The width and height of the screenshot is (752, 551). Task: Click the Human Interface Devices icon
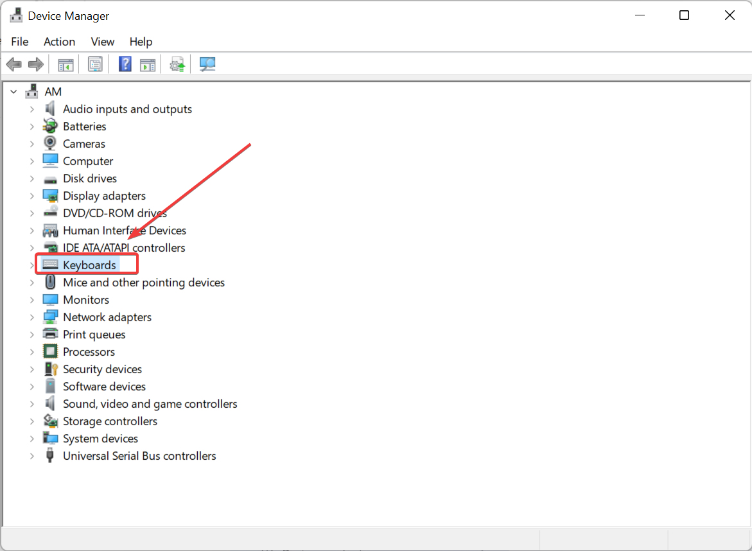pos(50,231)
